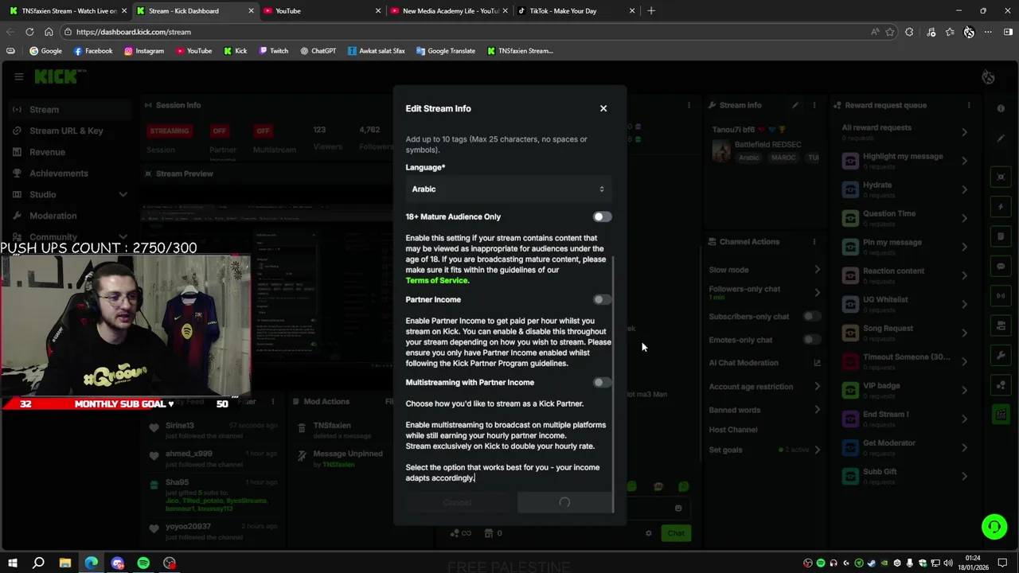Select the Hydrate reward icon
This screenshot has width=1019, height=573.
point(850,189)
